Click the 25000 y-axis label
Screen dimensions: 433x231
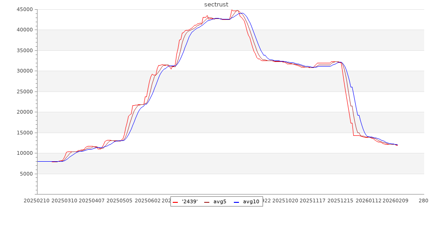pos(24,91)
